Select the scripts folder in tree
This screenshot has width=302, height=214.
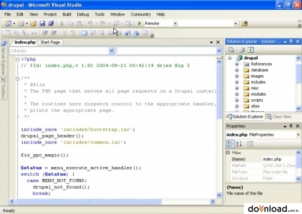tap(257, 100)
